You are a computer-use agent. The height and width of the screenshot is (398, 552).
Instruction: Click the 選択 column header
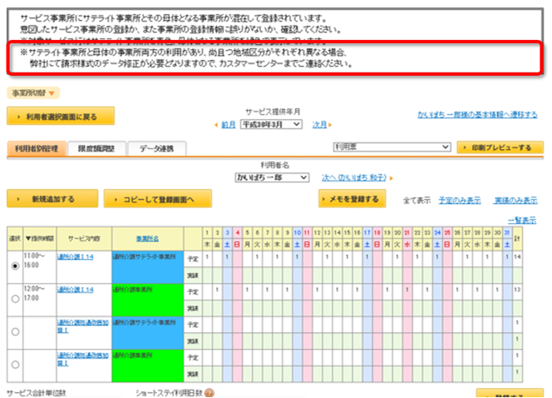click(15, 239)
